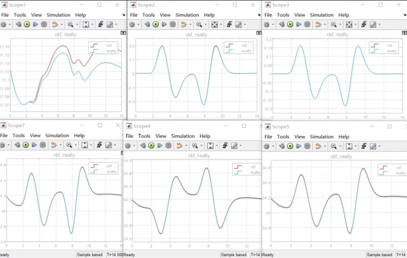Stop simulation button in Scope1
The width and height of the screenshot is (407, 258).
tap(44, 24)
